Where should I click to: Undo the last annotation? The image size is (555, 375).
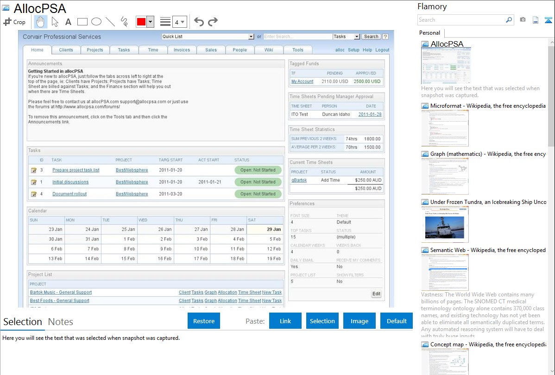(199, 22)
